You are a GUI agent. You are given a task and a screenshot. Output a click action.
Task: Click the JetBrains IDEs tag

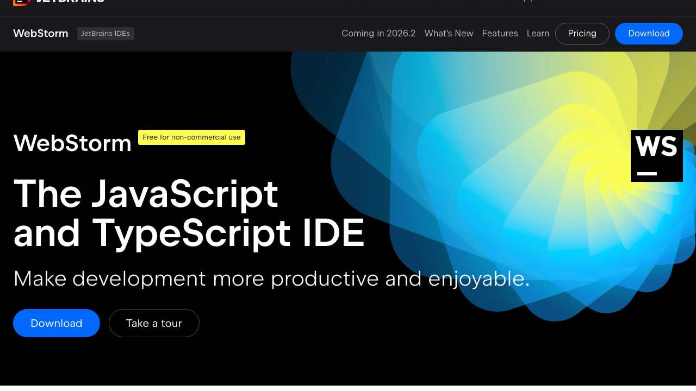tap(105, 34)
